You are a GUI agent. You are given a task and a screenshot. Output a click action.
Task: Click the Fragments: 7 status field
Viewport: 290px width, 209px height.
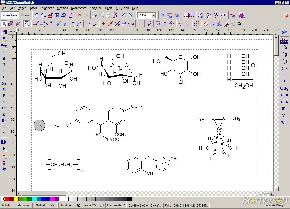[116, 205]
